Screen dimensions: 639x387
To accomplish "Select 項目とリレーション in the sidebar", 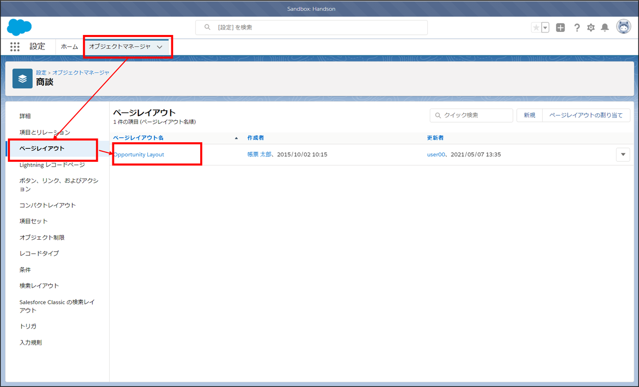I will [x=45, y=132].
